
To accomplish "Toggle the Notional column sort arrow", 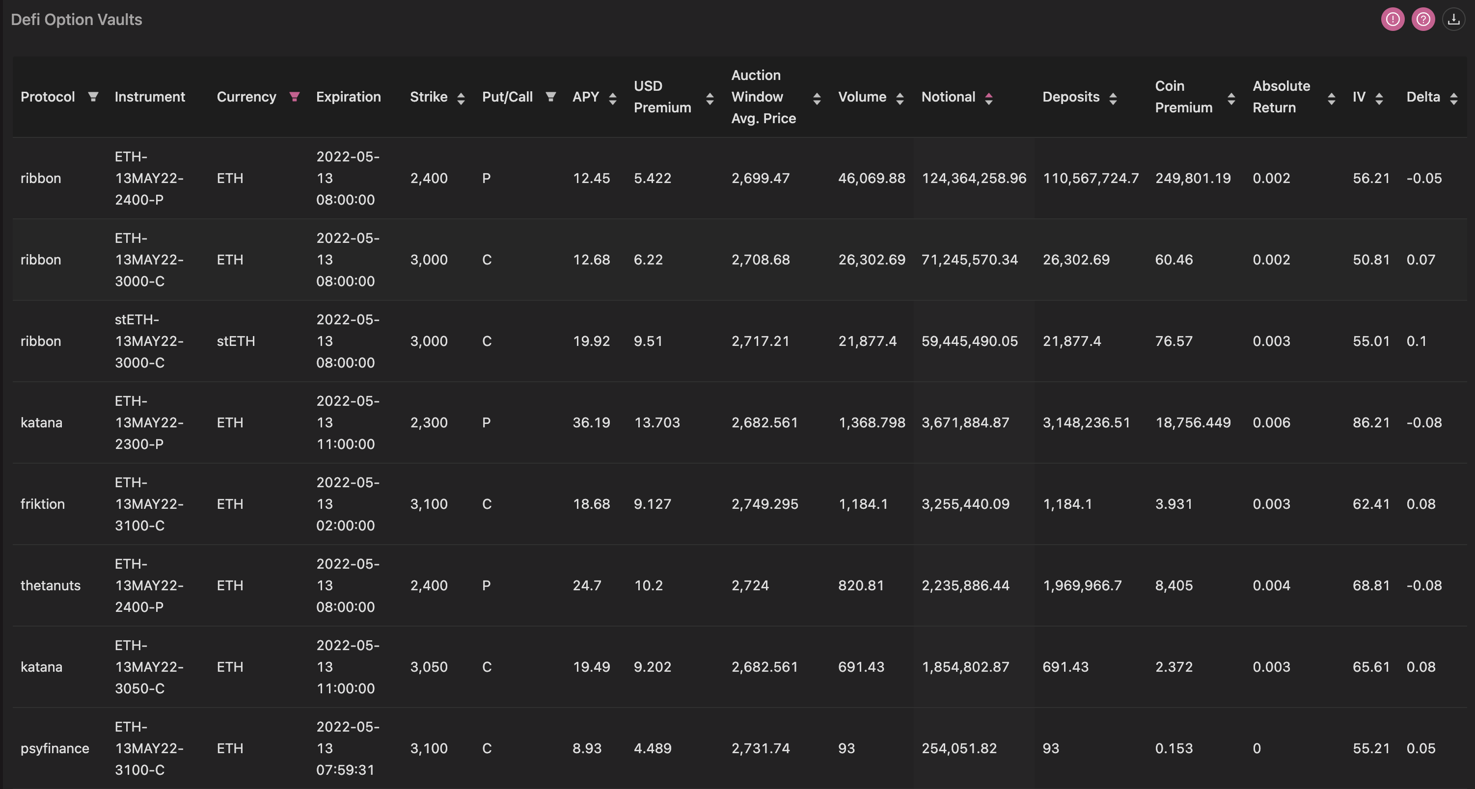I will pos(989,99).
